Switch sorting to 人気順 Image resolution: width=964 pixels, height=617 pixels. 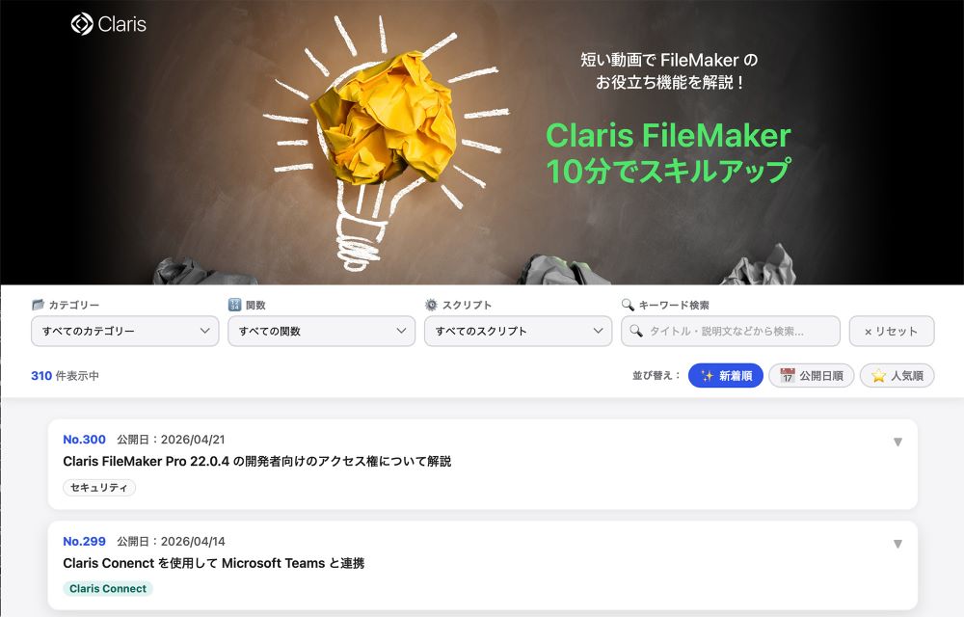pyautogui.click(x=897, y=375)
